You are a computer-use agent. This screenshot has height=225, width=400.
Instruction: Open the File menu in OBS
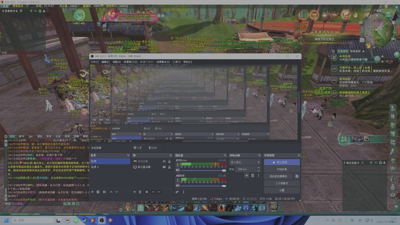94,62
